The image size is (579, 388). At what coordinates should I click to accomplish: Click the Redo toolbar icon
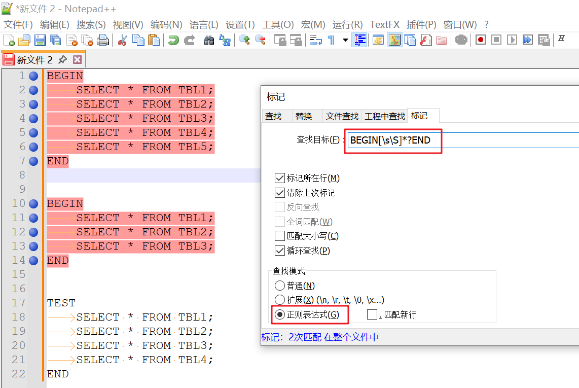(x=190, y=40)
